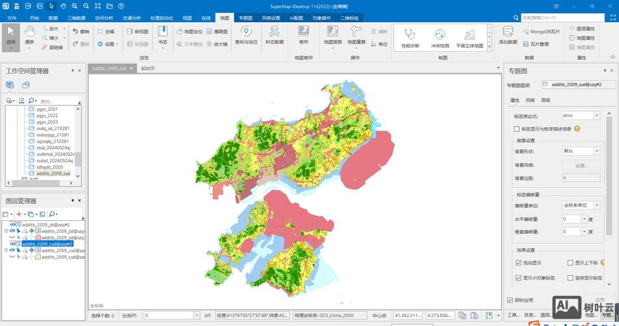Open the 标签表达式 dropdown showing dlmc
The image size is (619, 326).
coord(596,115)
